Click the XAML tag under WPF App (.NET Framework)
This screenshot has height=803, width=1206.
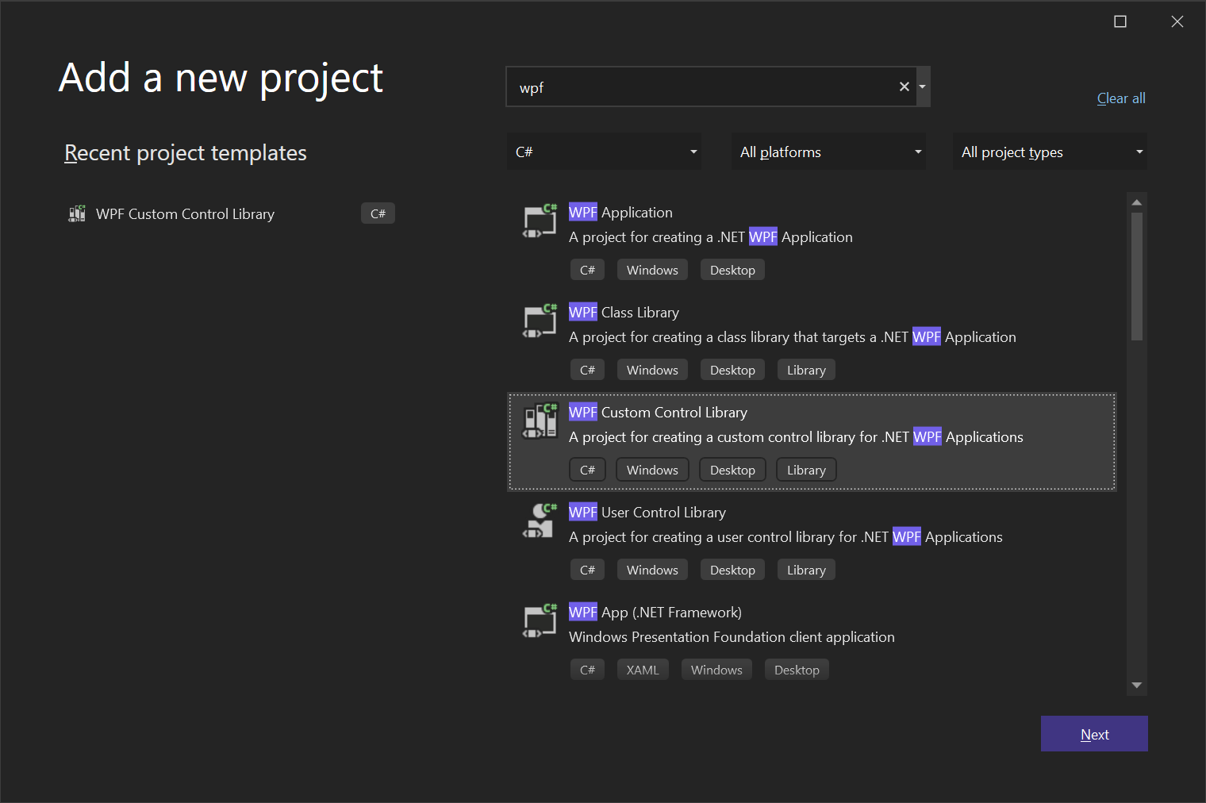point(643,670)
